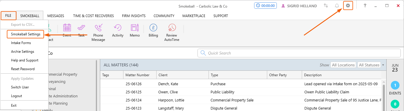Add a new Task

point(81,31)
